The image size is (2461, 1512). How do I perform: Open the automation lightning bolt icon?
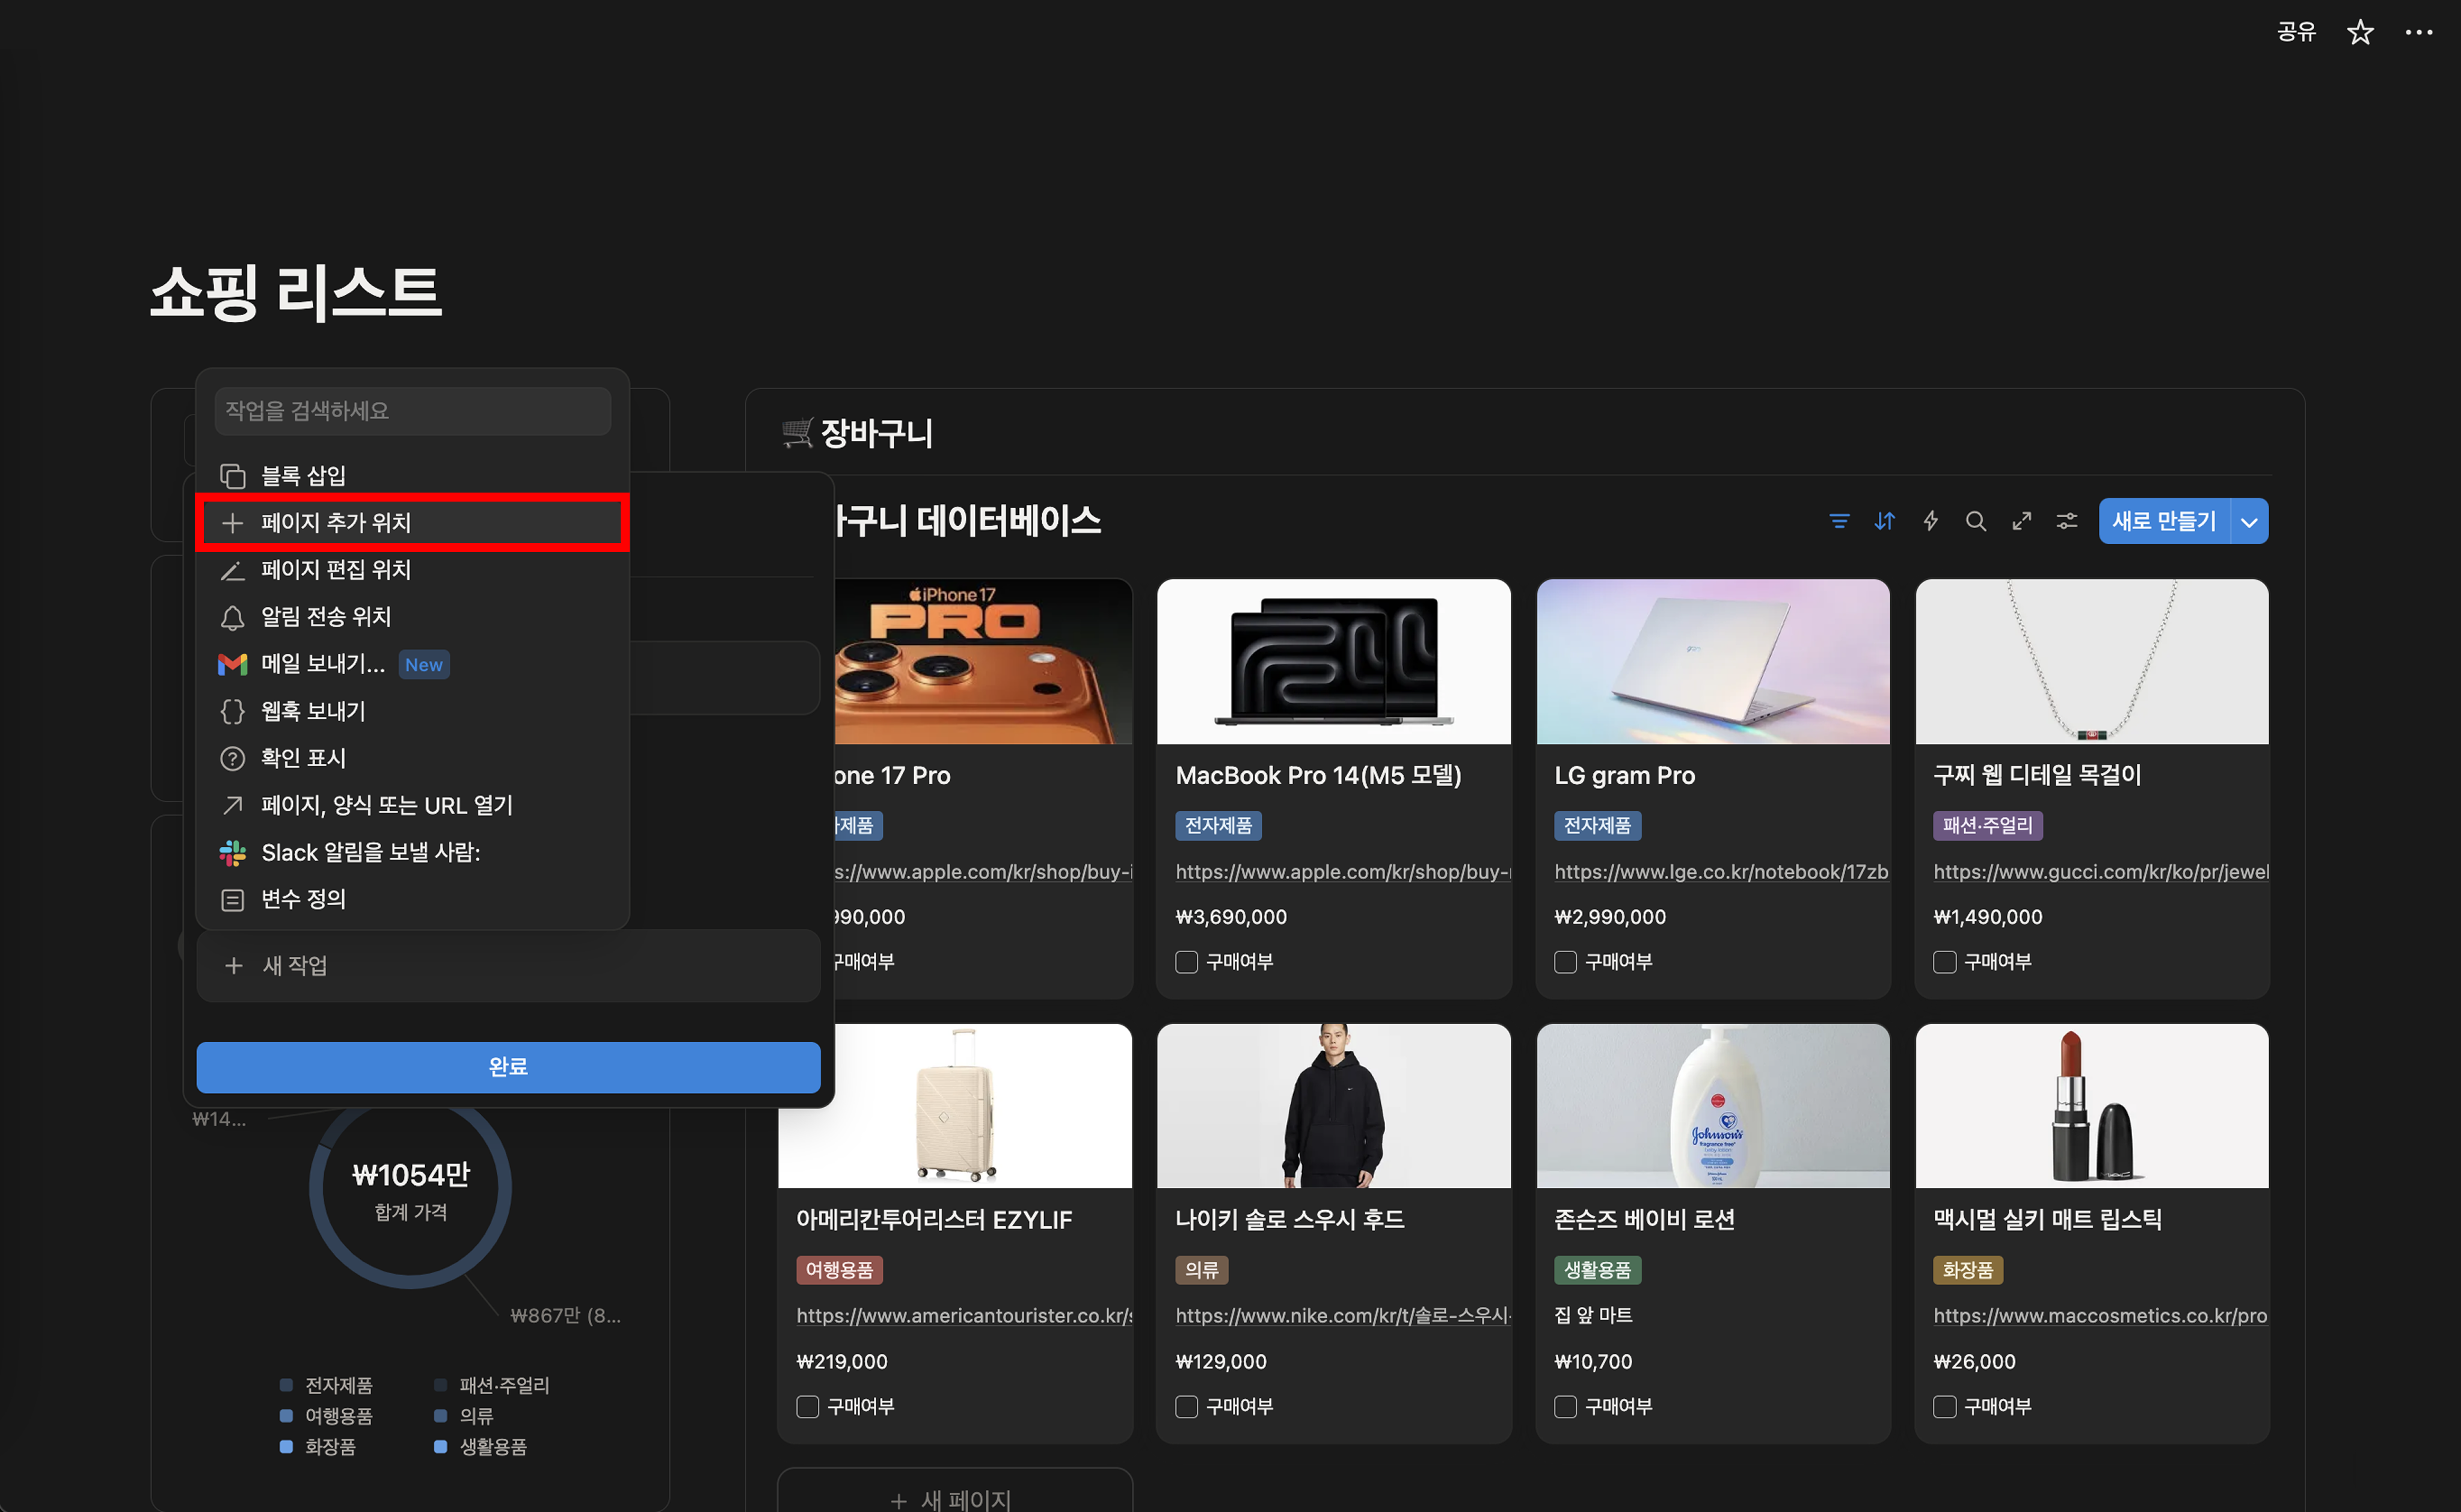coord(1930,521)
